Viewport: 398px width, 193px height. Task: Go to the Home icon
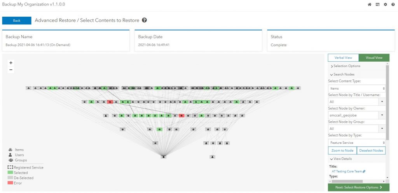coord(370,4)
